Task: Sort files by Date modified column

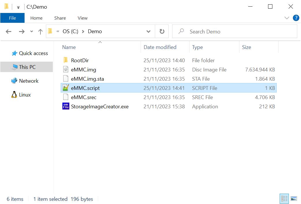Action: pyautogui.click(x=160, y=47)
